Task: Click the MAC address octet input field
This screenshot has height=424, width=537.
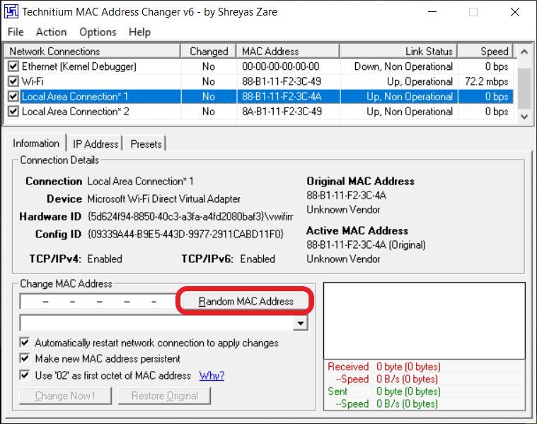Action: click(99, 302)
